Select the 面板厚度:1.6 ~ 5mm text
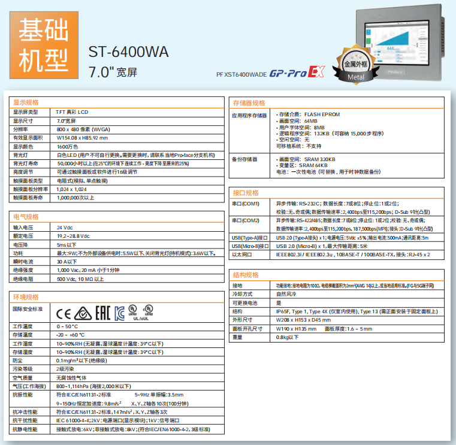The image size is (456, 445). [348, 329]
